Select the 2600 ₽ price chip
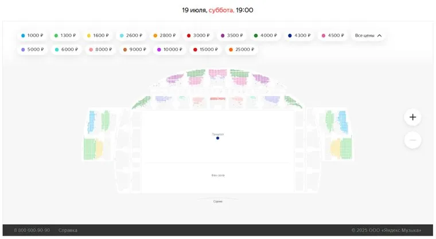436x239 pixels. click(131, 35)
